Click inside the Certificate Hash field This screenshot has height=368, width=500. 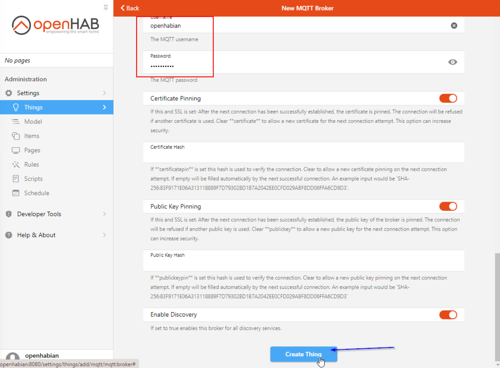301,154
